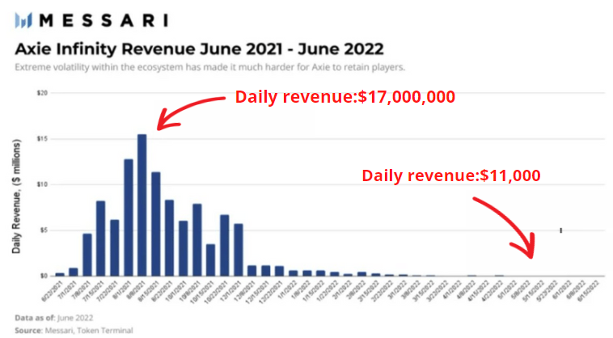The height and width of the screenshot is (338, 613).
Task: Click the Messari logo icon
Action: tap(23, 20)
